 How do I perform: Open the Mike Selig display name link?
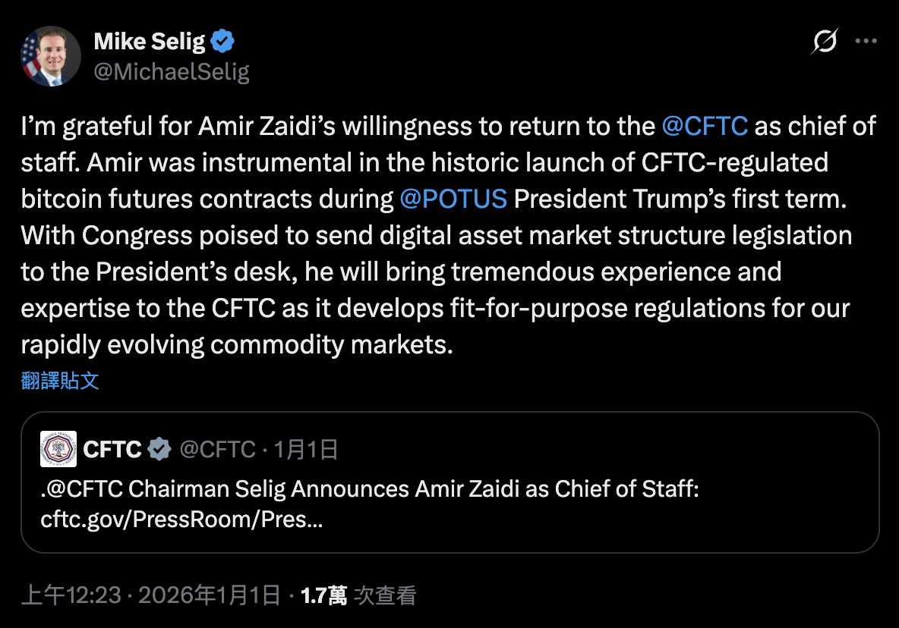coord(149,42)
